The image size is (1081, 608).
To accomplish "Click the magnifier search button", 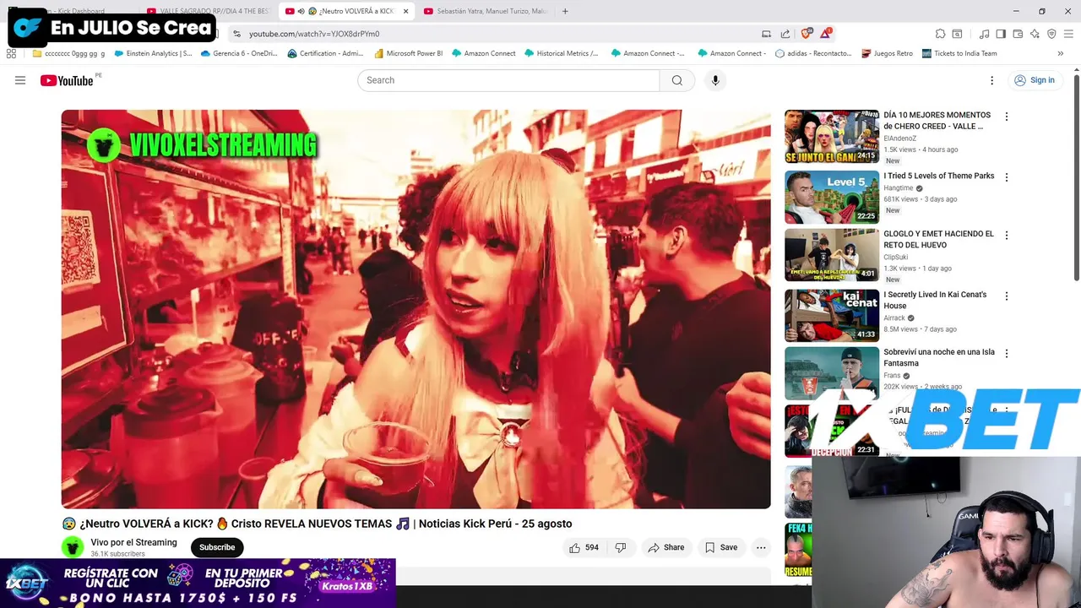I will [x=676, y=80].
